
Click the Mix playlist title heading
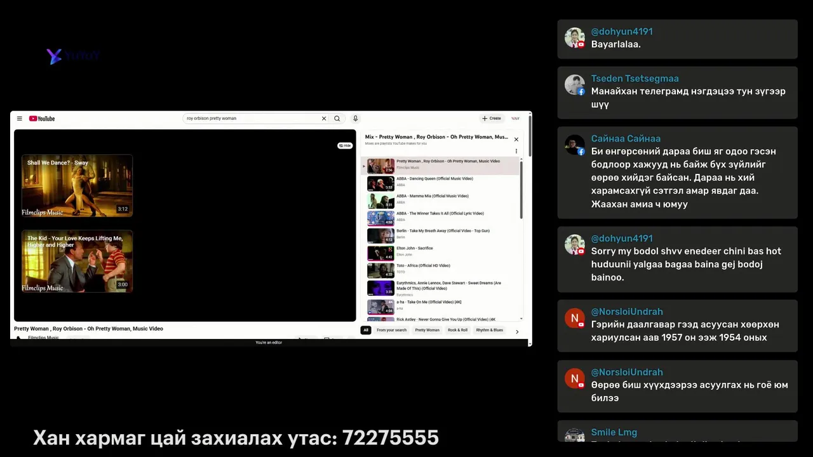point(436,137)
